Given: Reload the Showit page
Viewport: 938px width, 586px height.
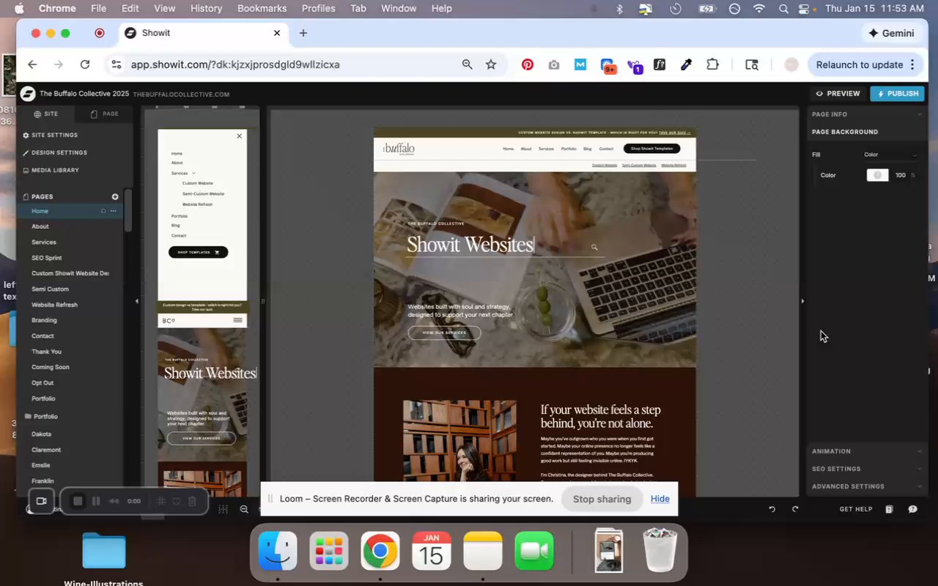Looking at the screenshot, I should pyautogui.click(x=85, y=64).
